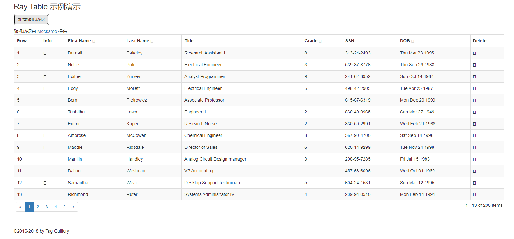Screen dimensions: 514x239
Task: Open the info icon for row Edithe
Action: [x=45, y=77]
